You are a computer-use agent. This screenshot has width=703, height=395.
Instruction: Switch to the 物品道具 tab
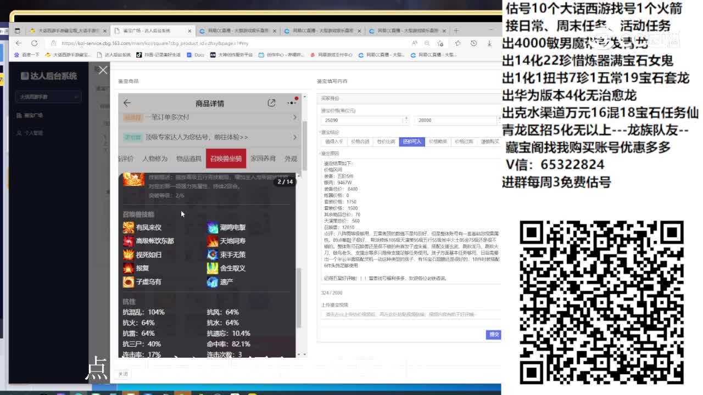pos(188,159)
